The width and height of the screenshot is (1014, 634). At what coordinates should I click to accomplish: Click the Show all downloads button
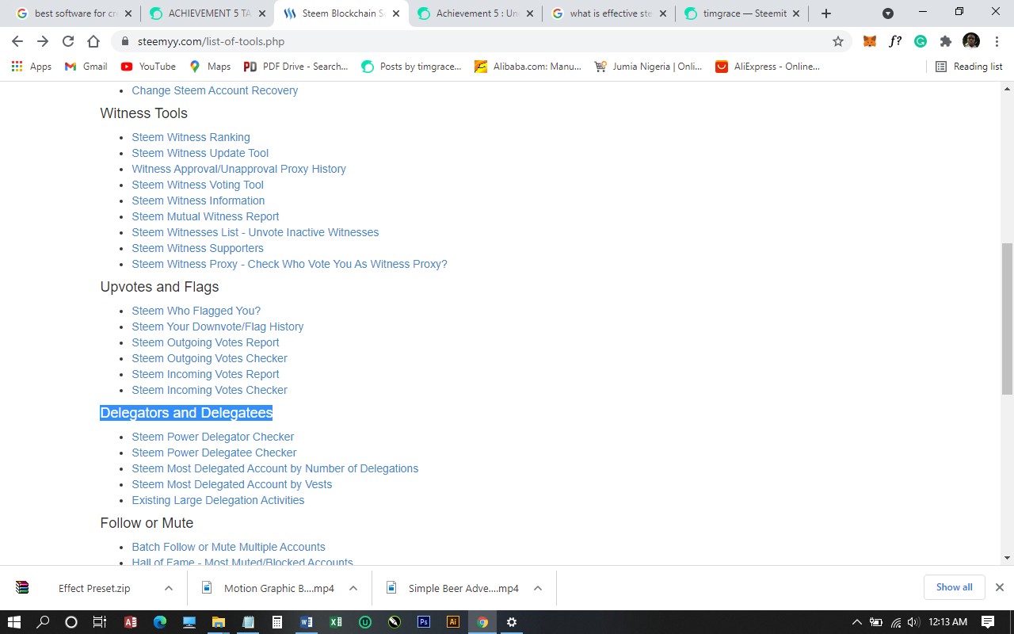954,587
